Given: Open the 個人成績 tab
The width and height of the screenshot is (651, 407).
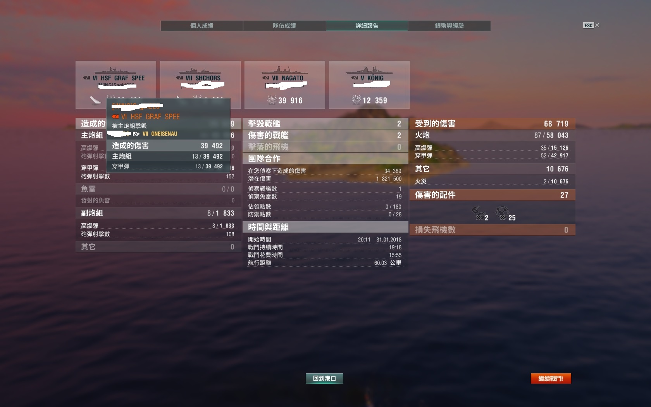Looking at the screenshot, I should point(202,26).
